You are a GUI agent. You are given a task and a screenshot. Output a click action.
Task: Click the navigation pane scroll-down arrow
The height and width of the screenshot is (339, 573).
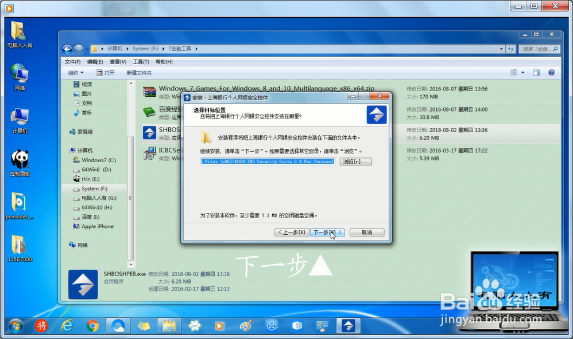[x=131, y=265]
